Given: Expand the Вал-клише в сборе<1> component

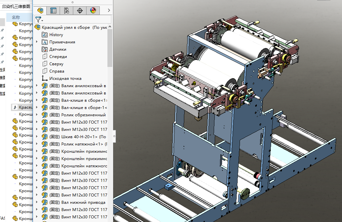Looking at the screenshot, I should (37, 100).
